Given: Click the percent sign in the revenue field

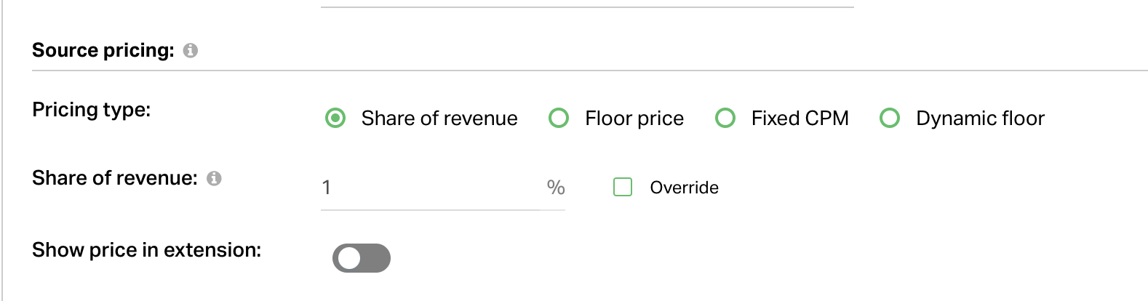Looking at the screenshot, I should [x=556, y=188].
